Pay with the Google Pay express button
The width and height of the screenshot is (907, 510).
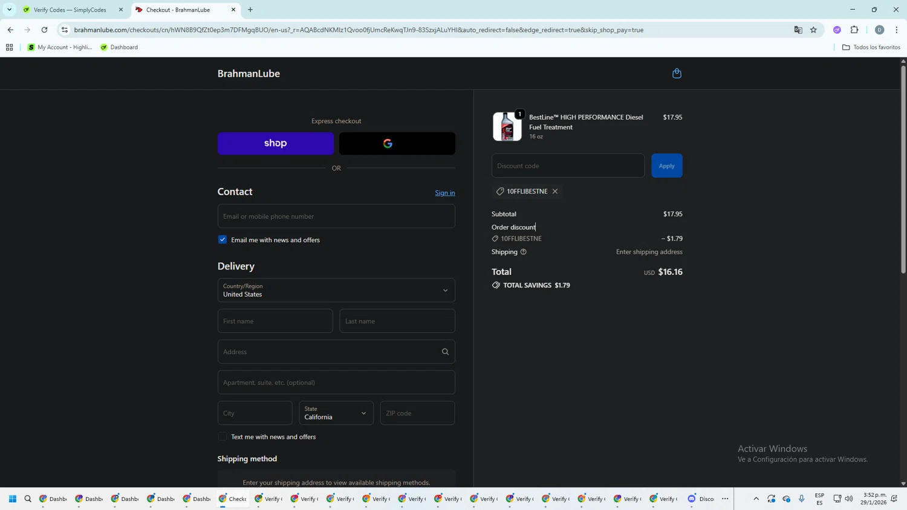point(397,143)
